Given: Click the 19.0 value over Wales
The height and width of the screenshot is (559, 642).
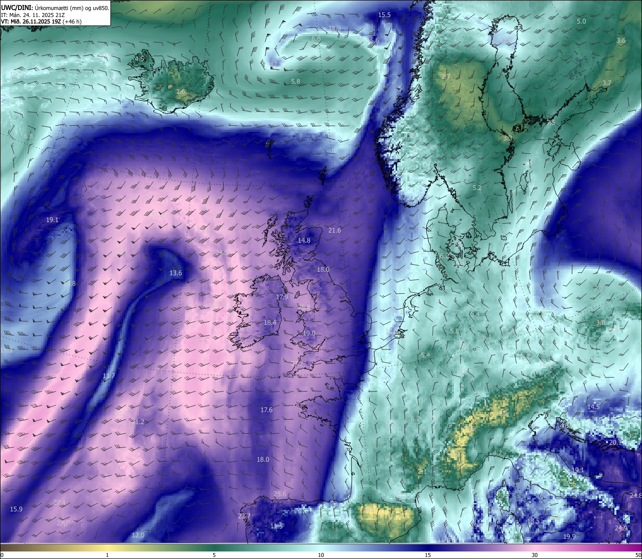Looking at the screenshot, I should pyautogui.click(x=309, y=333).
